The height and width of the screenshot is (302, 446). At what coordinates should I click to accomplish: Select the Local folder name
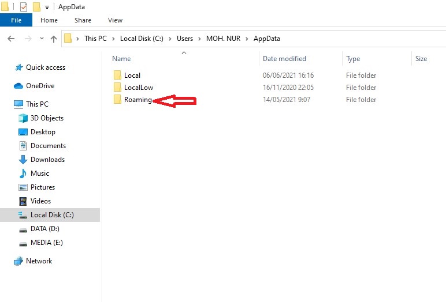click(132, 75)
